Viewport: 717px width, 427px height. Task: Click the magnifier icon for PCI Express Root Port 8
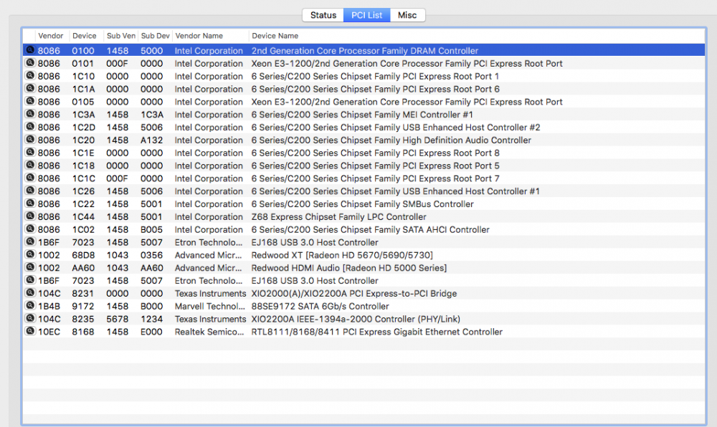pos(30,152)
